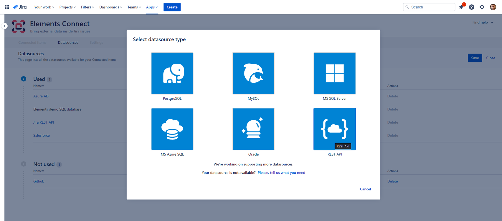Open the Projects dropdown menu

67,7
